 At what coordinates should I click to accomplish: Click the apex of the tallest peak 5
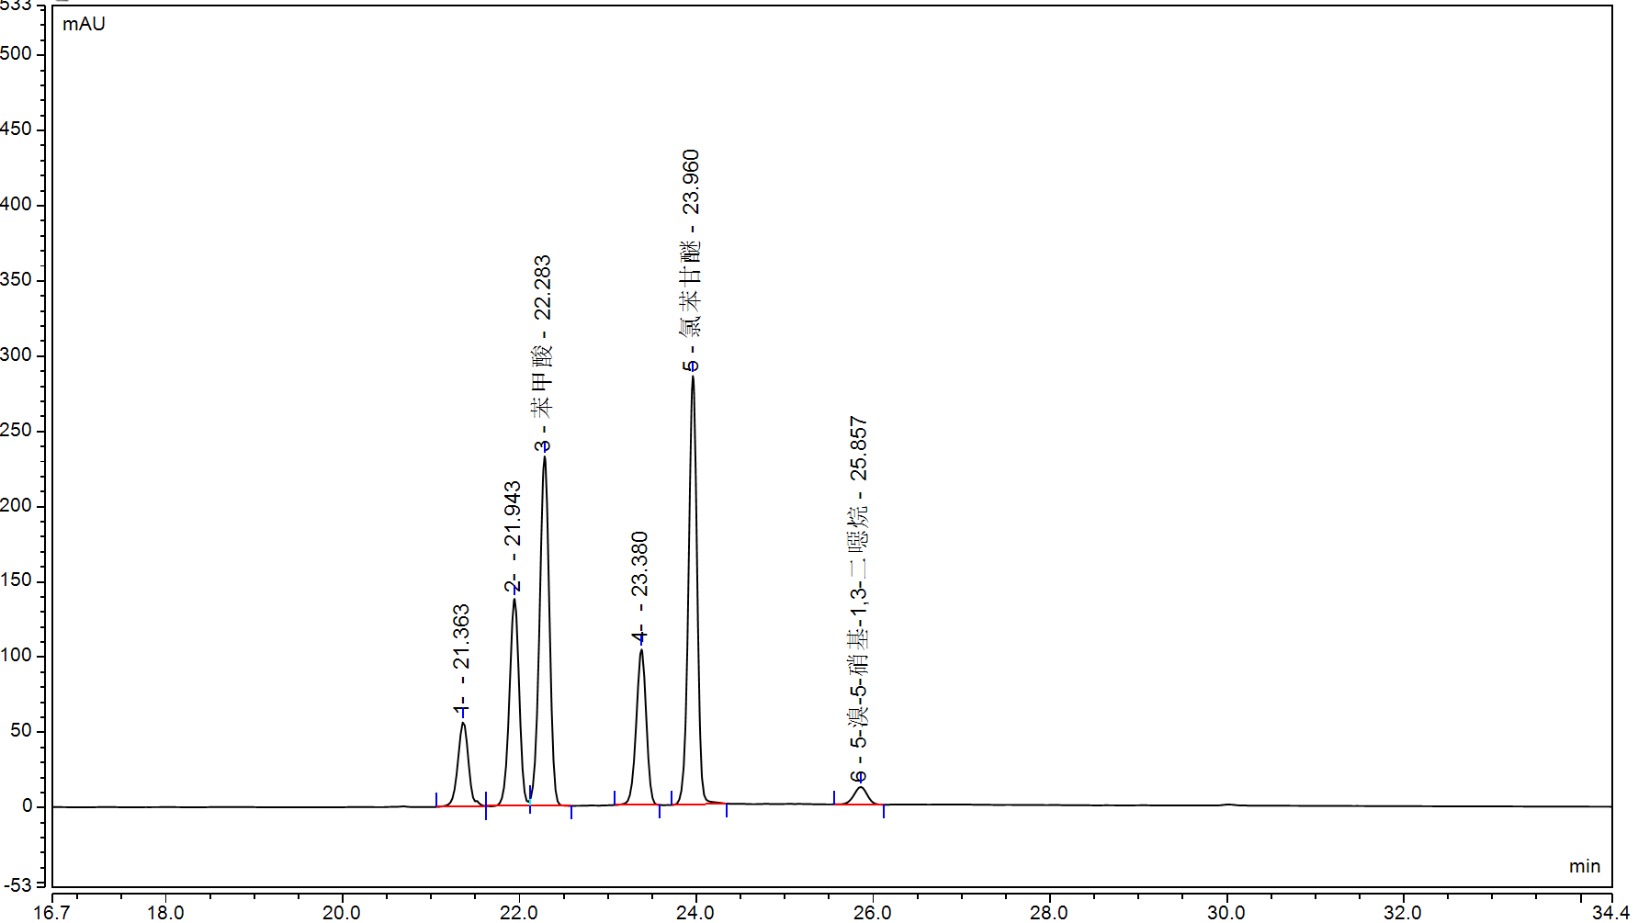pyautogui.click(x=693, y=377)
